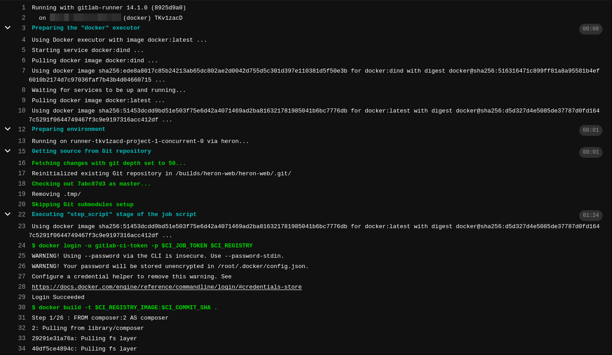Click the "Executing step_script stage" header text

pyautogui.click(x=113, y=214)
